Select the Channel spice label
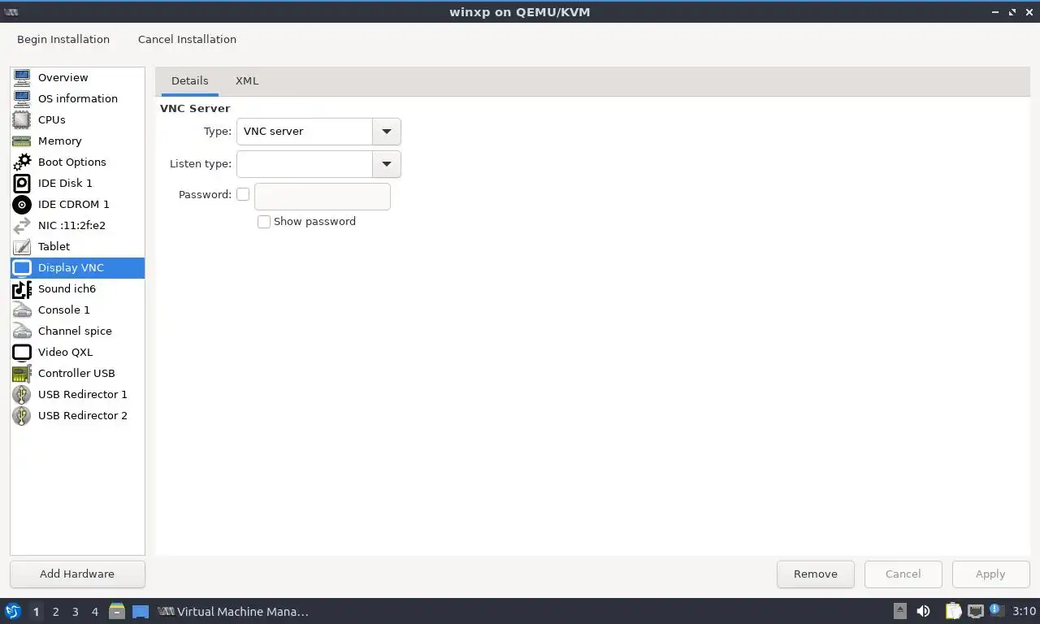This screenshot has height=624, width=1040. pos(75,331)
